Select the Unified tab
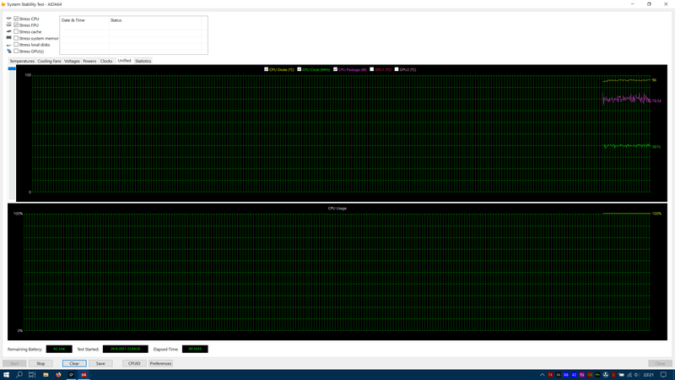675x380 pixels. coord(124,61)
